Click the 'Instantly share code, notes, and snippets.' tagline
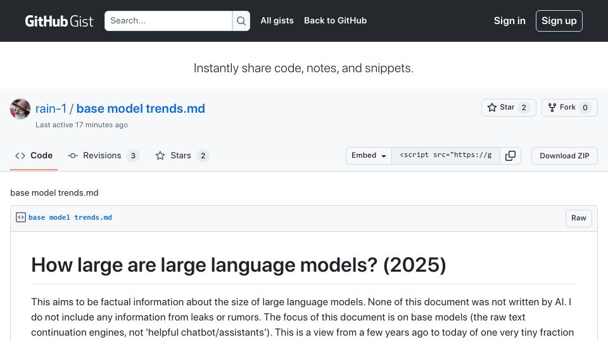Screen dimensions: 608x342 303,68
